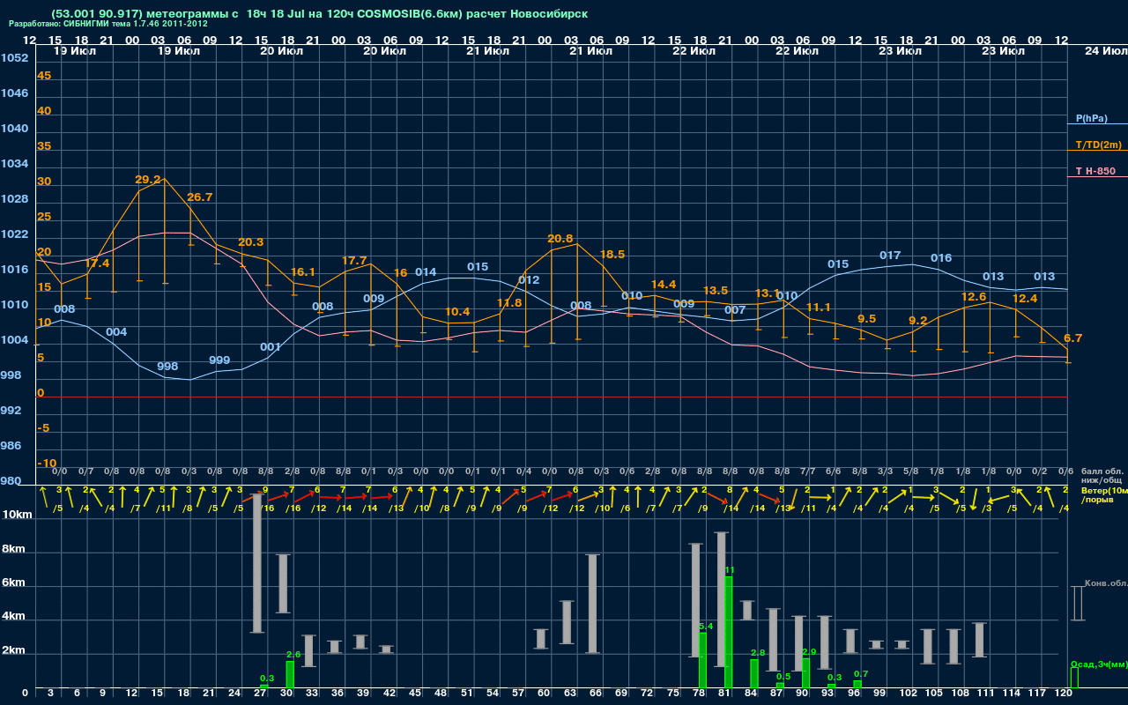
Task: Click the pressure label 017
Action: point(890,256)
